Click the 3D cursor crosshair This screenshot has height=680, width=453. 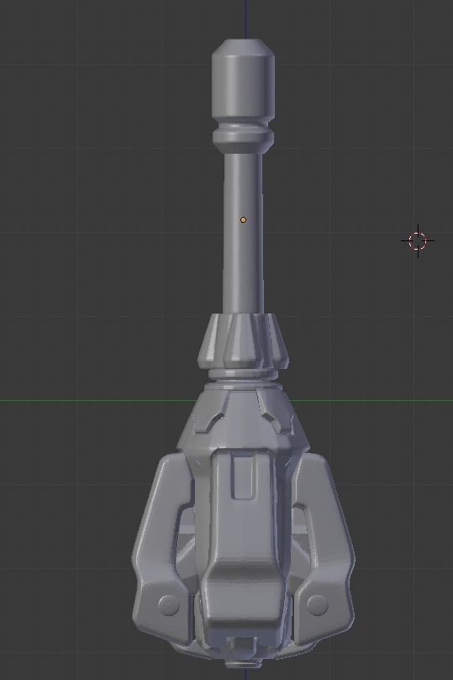[418, 240]
